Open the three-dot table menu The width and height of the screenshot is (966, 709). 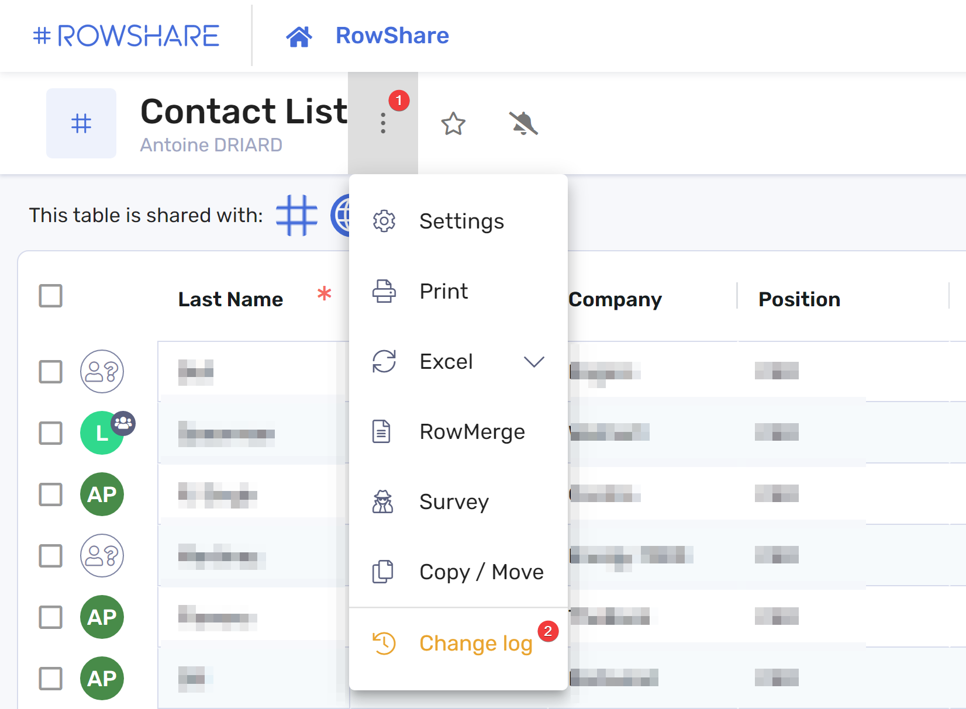[383, 123]
